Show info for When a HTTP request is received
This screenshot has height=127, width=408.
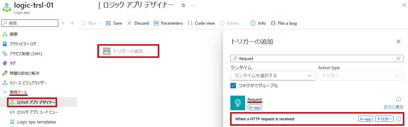pyautogui.click(x=399, y=119)
